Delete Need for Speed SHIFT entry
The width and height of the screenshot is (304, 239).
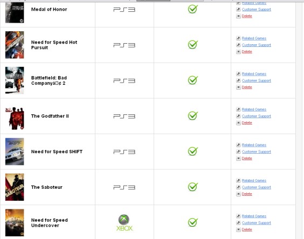(247, 158)
